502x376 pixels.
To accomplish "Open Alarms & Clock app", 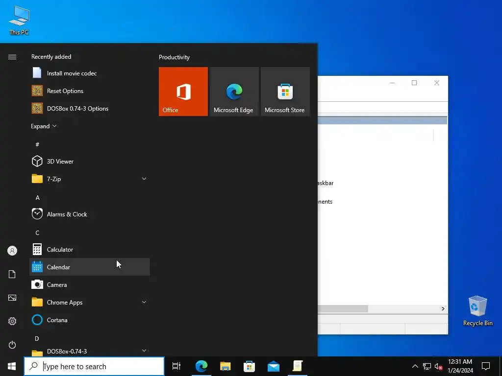I will click(x=90, y=214).
